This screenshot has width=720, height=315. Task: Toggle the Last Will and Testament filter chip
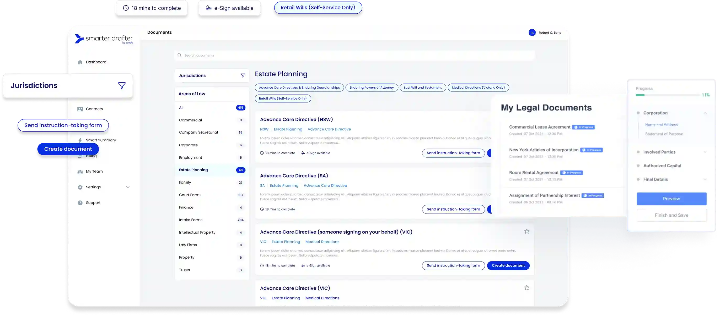(x=423, y=88)
